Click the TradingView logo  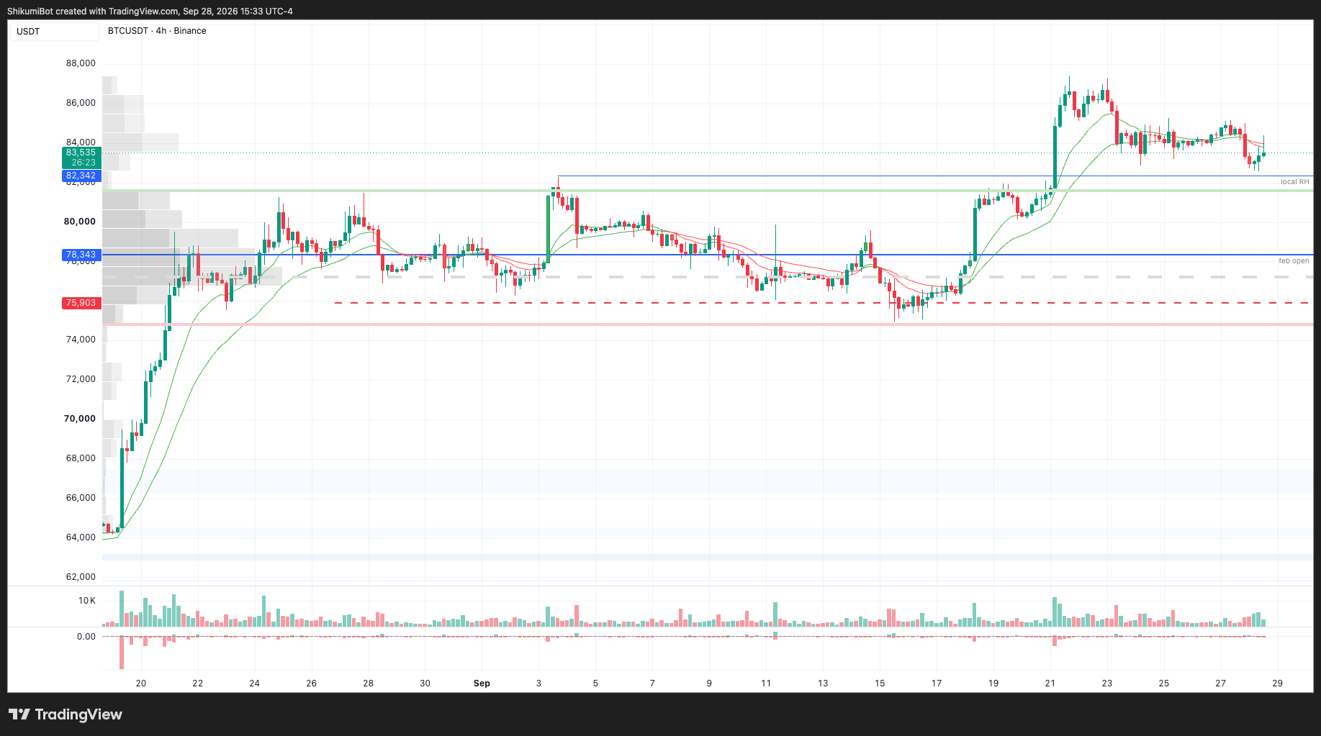tap(66, 714)
